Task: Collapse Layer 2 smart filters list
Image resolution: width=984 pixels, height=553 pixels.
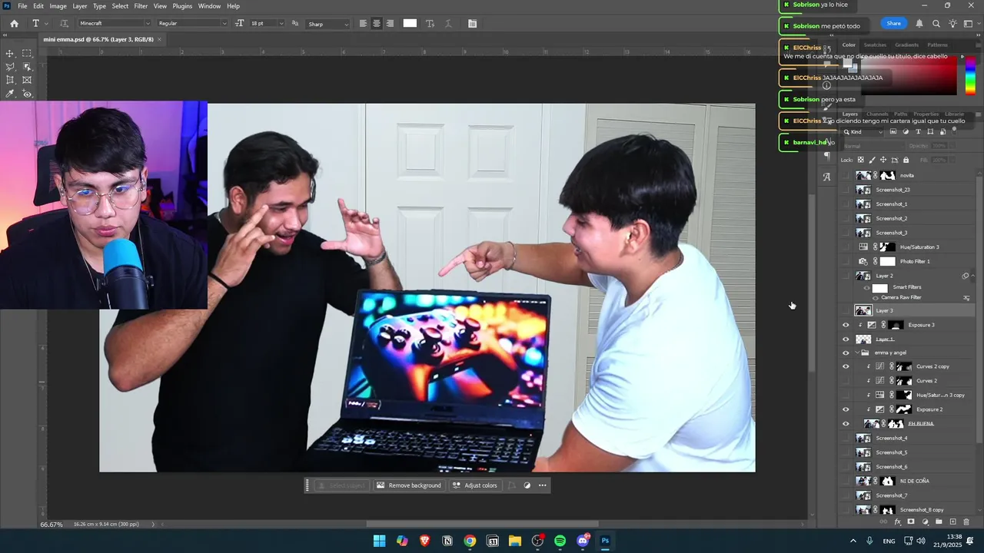Action: [x=972, y=276]
